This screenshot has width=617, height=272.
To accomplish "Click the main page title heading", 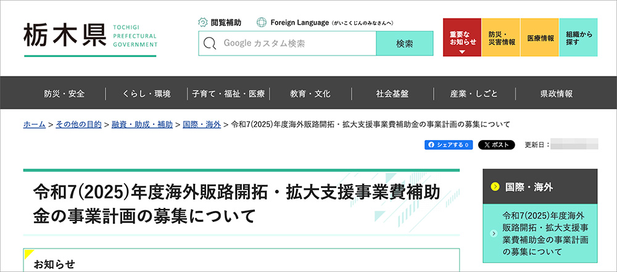I will tap(236, 204).
